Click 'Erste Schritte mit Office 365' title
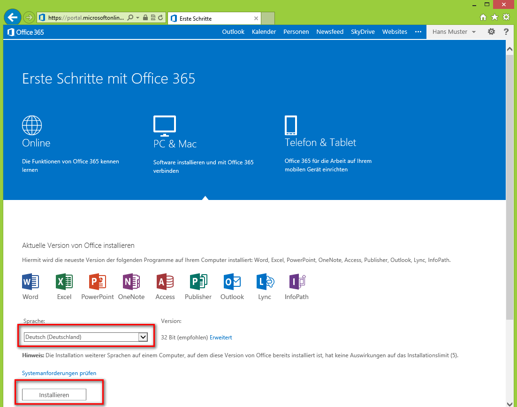Image resolution: width=517 pixels, height=407 pixels. pyautogui.click(x=108, y=78)
